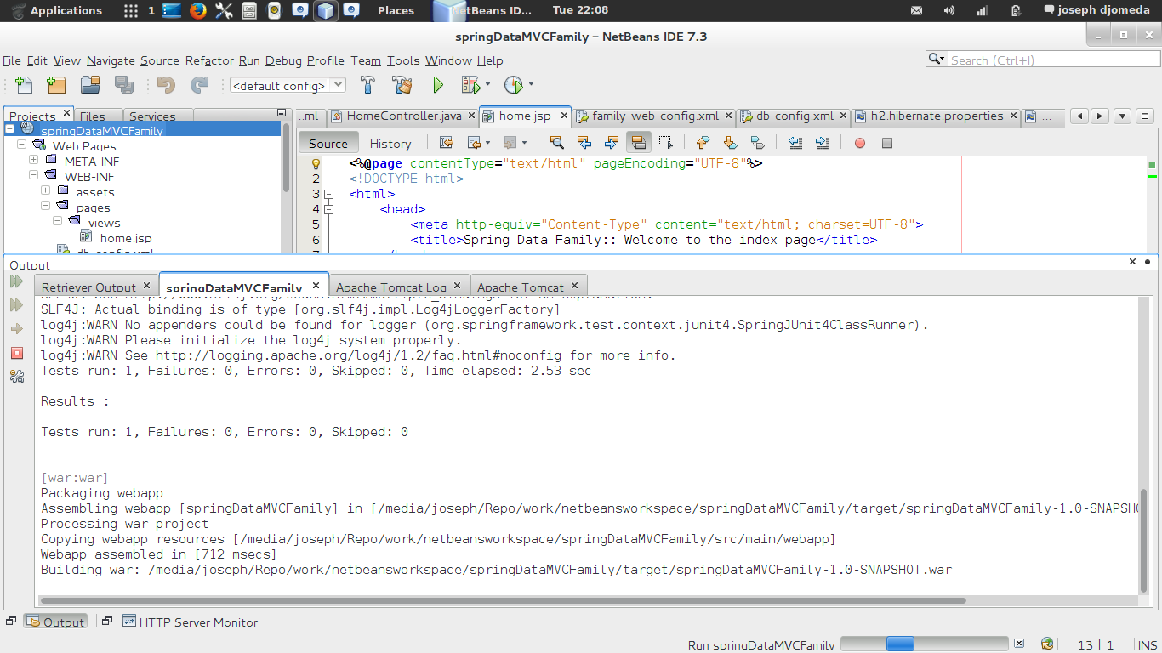
Task: Fold the html tag on line 3
Action: tap(329, 194)
